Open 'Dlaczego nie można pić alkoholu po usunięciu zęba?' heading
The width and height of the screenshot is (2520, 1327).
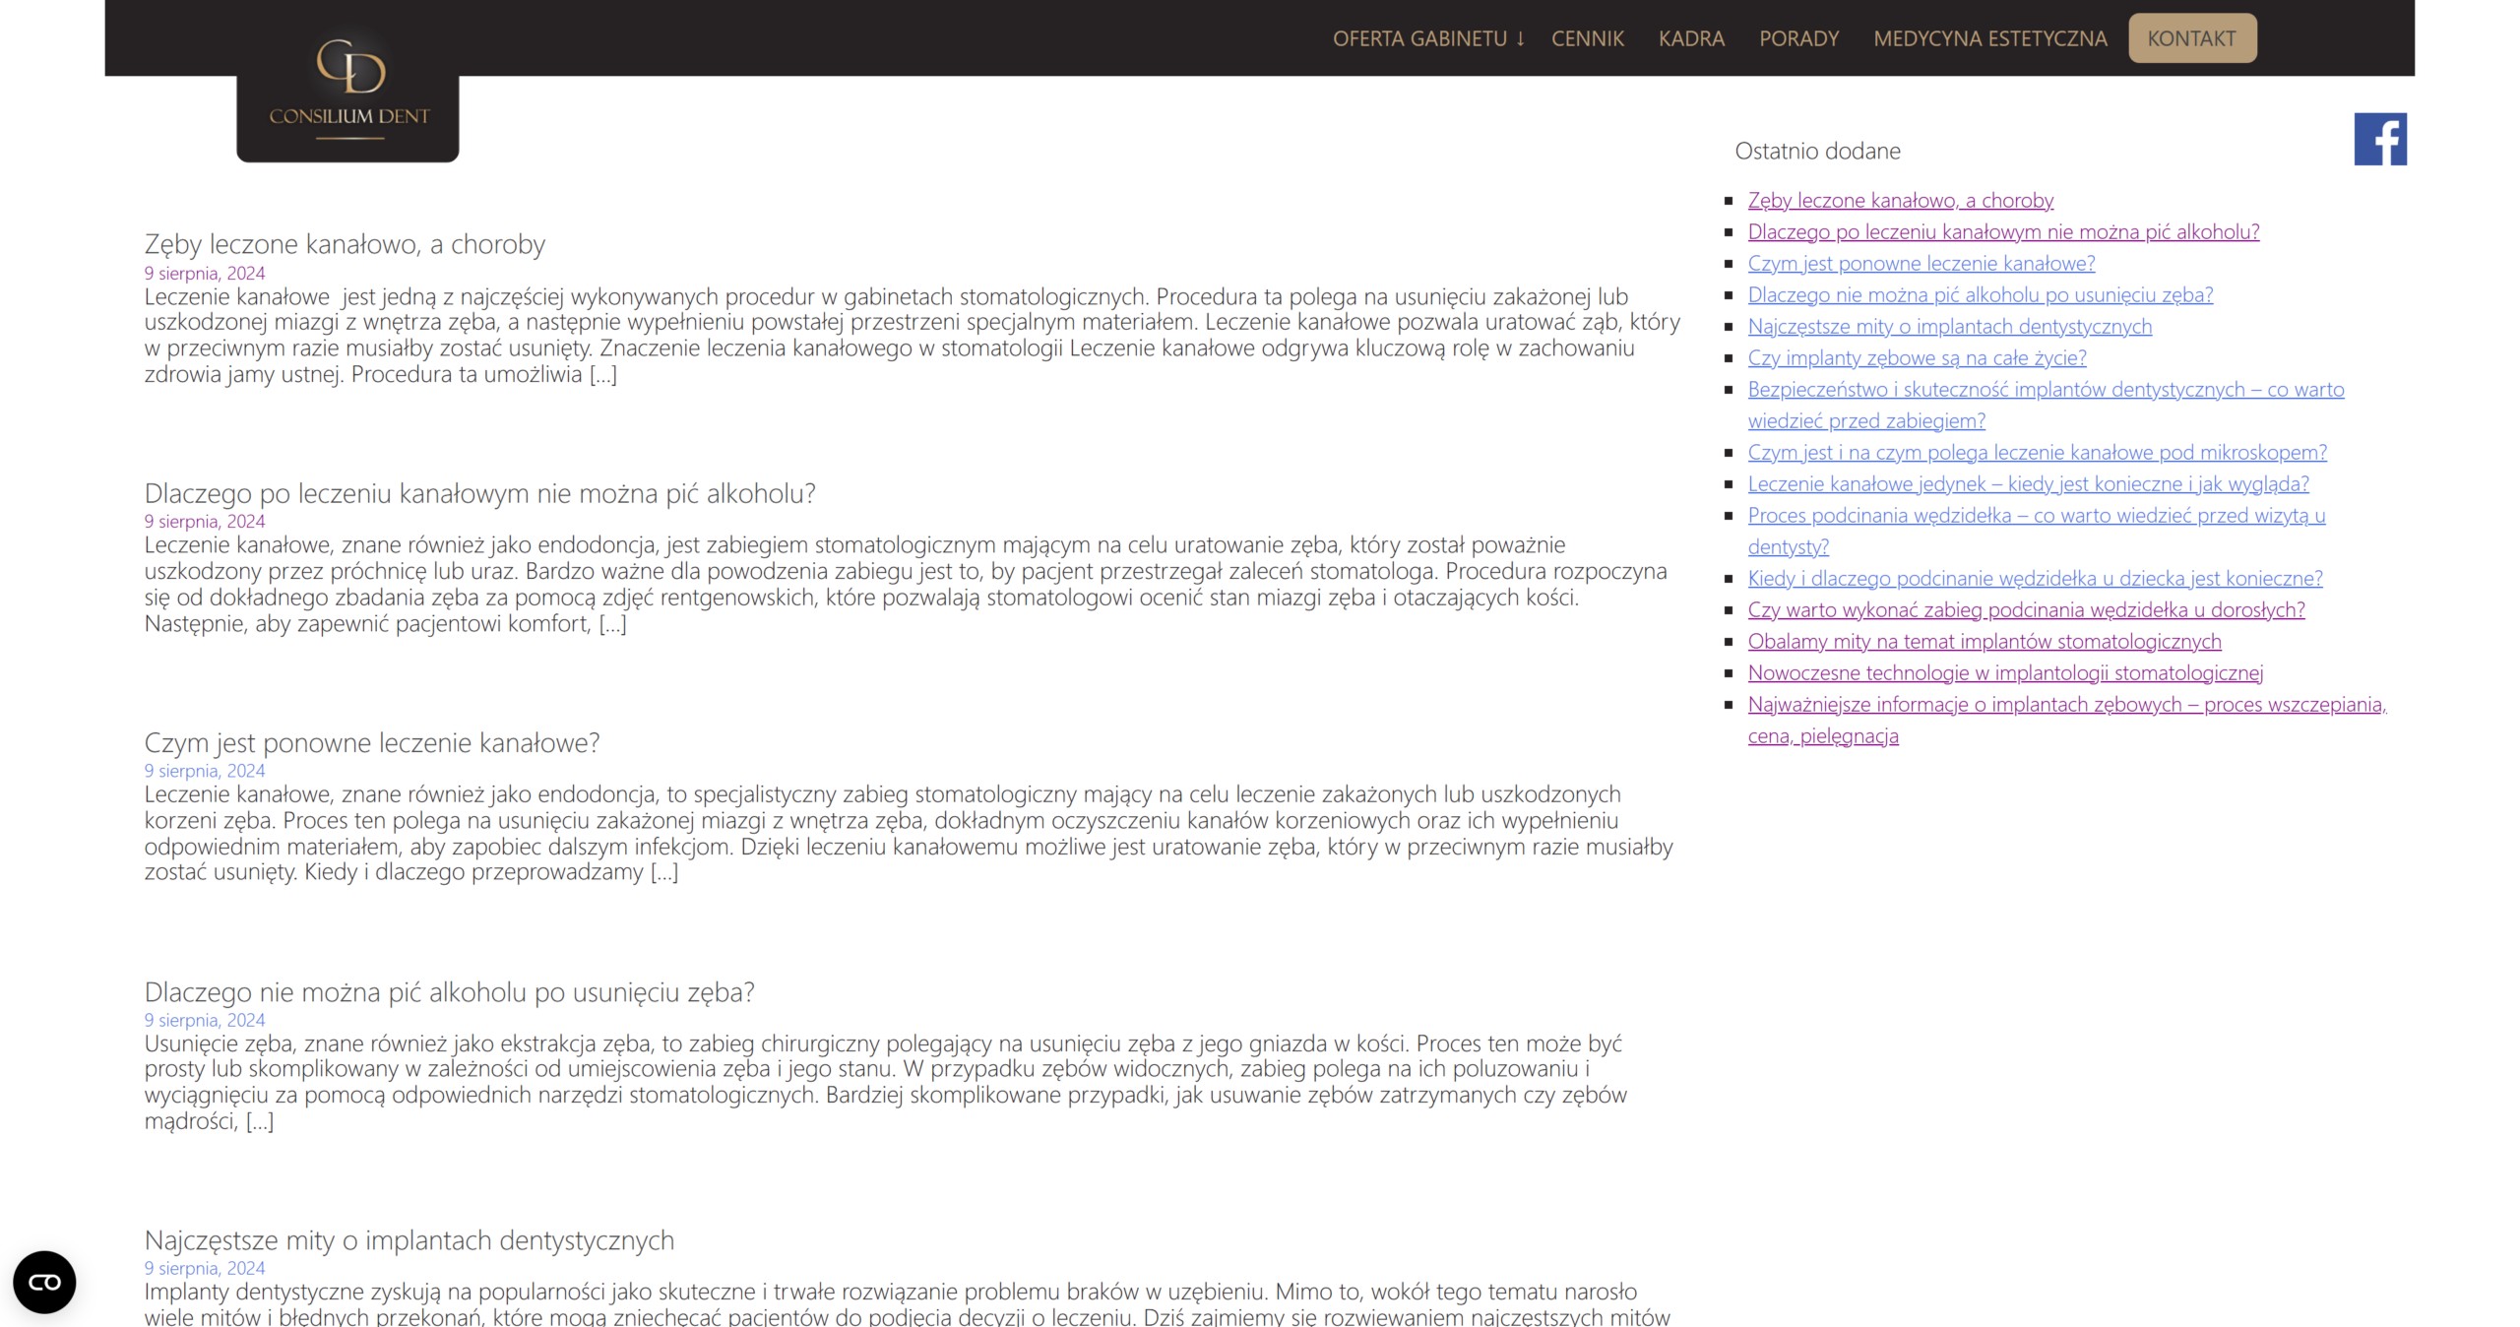tap(449, 992)
